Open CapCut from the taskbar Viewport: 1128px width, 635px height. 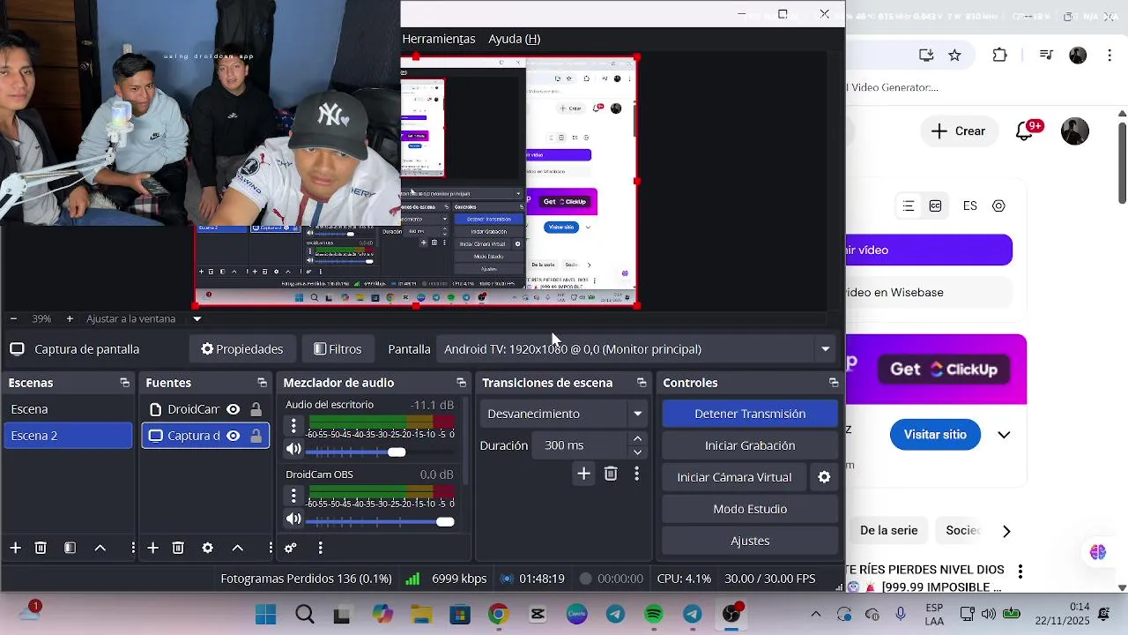pyautogui.click(x=538, y=615)
